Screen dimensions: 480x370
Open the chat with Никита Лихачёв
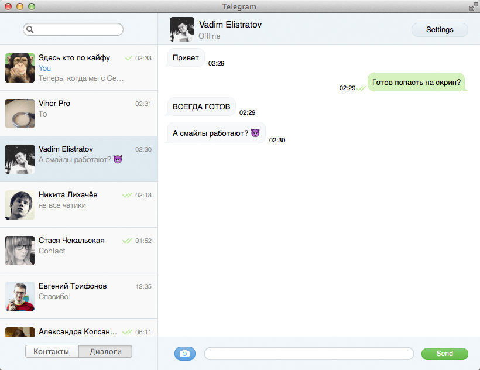(x=78, y=205)
